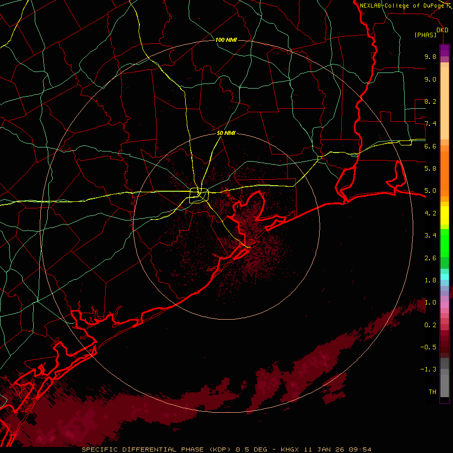Click the 6.6 value on the scale
This screenshot has height=453, width=453.
tap(430, 146)
